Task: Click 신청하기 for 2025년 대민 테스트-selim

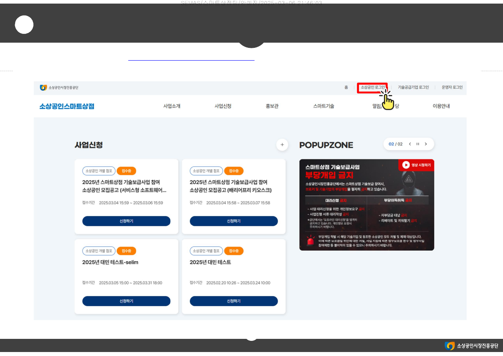Action: coord(126,301)
